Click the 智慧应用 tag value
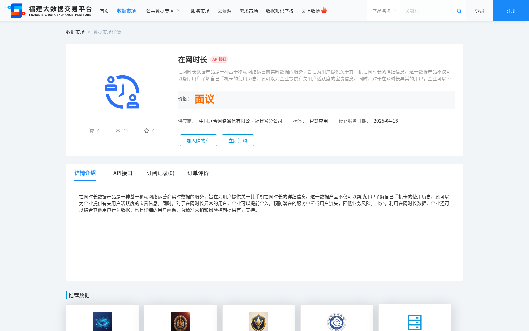Image resolution: width=529 pixels, height=331 pixels. tap(319, 121)
